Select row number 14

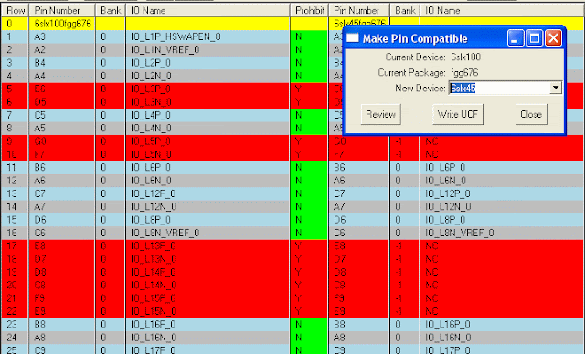[16, 206]
